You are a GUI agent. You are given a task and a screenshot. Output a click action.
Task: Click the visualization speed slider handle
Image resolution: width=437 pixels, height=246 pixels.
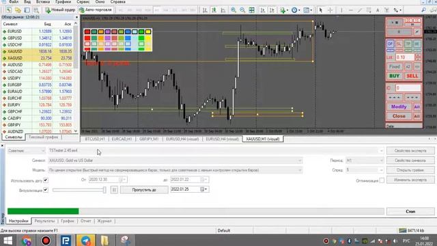click(104, 190)
